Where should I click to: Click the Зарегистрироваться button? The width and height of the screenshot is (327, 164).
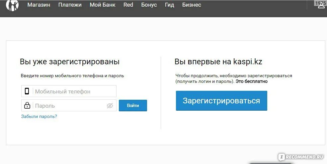point(221,100)
